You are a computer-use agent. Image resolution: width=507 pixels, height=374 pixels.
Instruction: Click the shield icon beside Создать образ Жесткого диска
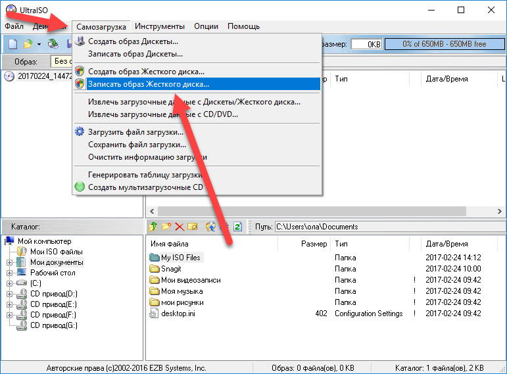tap(80, 71)
